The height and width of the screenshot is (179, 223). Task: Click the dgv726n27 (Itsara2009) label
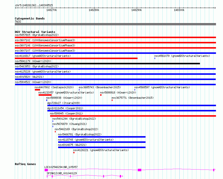(64, 103)
